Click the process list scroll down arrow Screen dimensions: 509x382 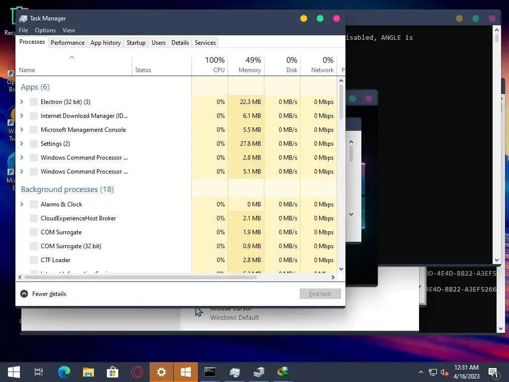[341, 269]
